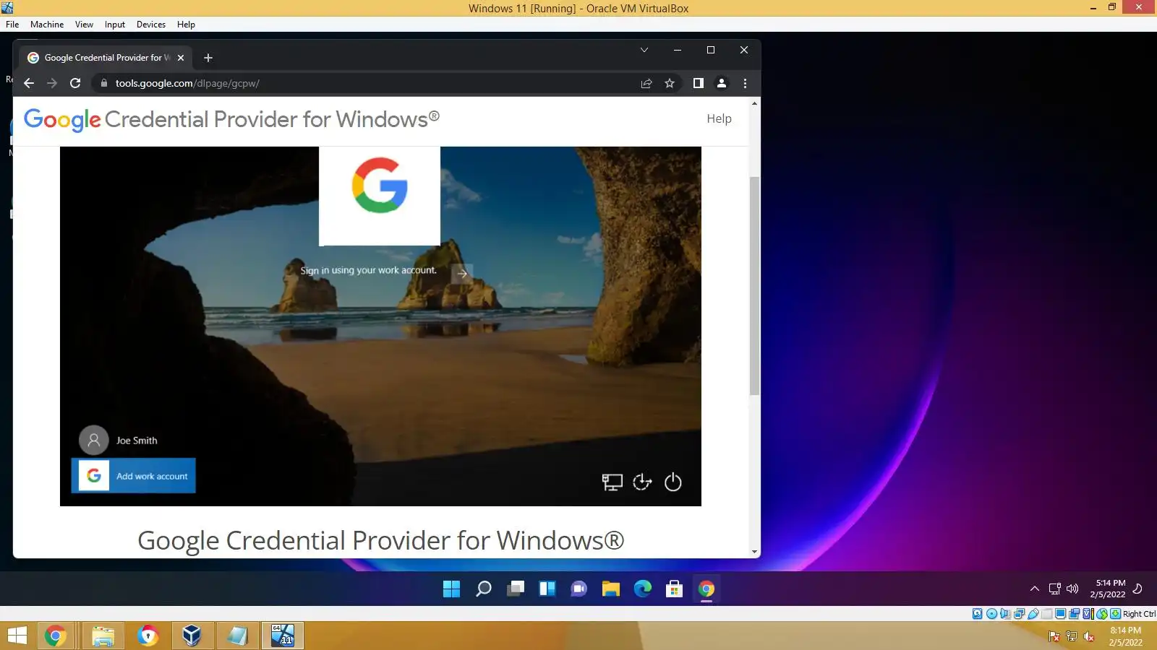Viewport: 1157px width, 650px height.
Task: Open File Explorer in the Windows 11 taskbar
Action: [x=611, y=589]
